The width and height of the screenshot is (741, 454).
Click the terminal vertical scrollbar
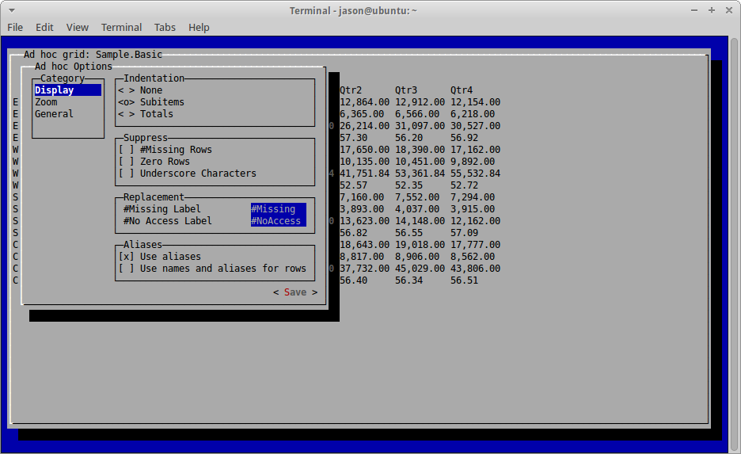click(x=734, y=243)
